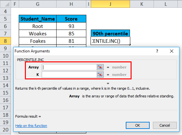Collapse dialog using Array range selector icon
Viewport: 182px width, 135px height.
coord(100,67)
